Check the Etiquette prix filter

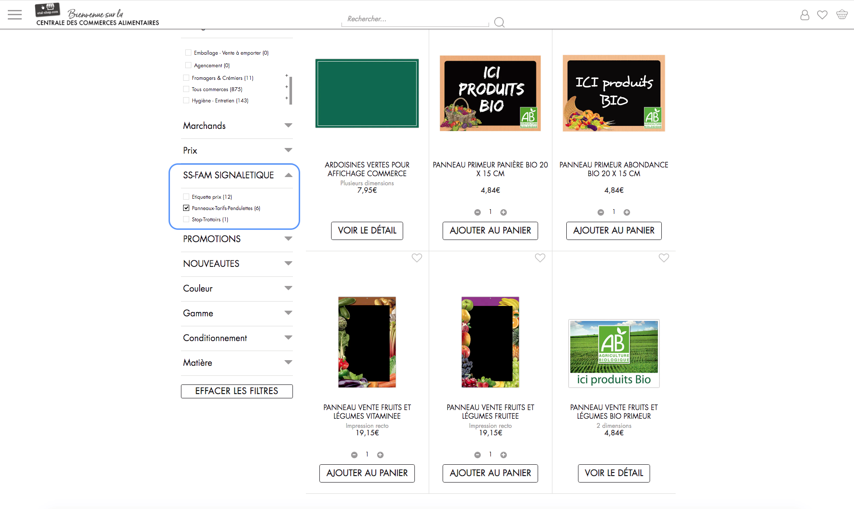pyautogui.click(x=186, y=197)
